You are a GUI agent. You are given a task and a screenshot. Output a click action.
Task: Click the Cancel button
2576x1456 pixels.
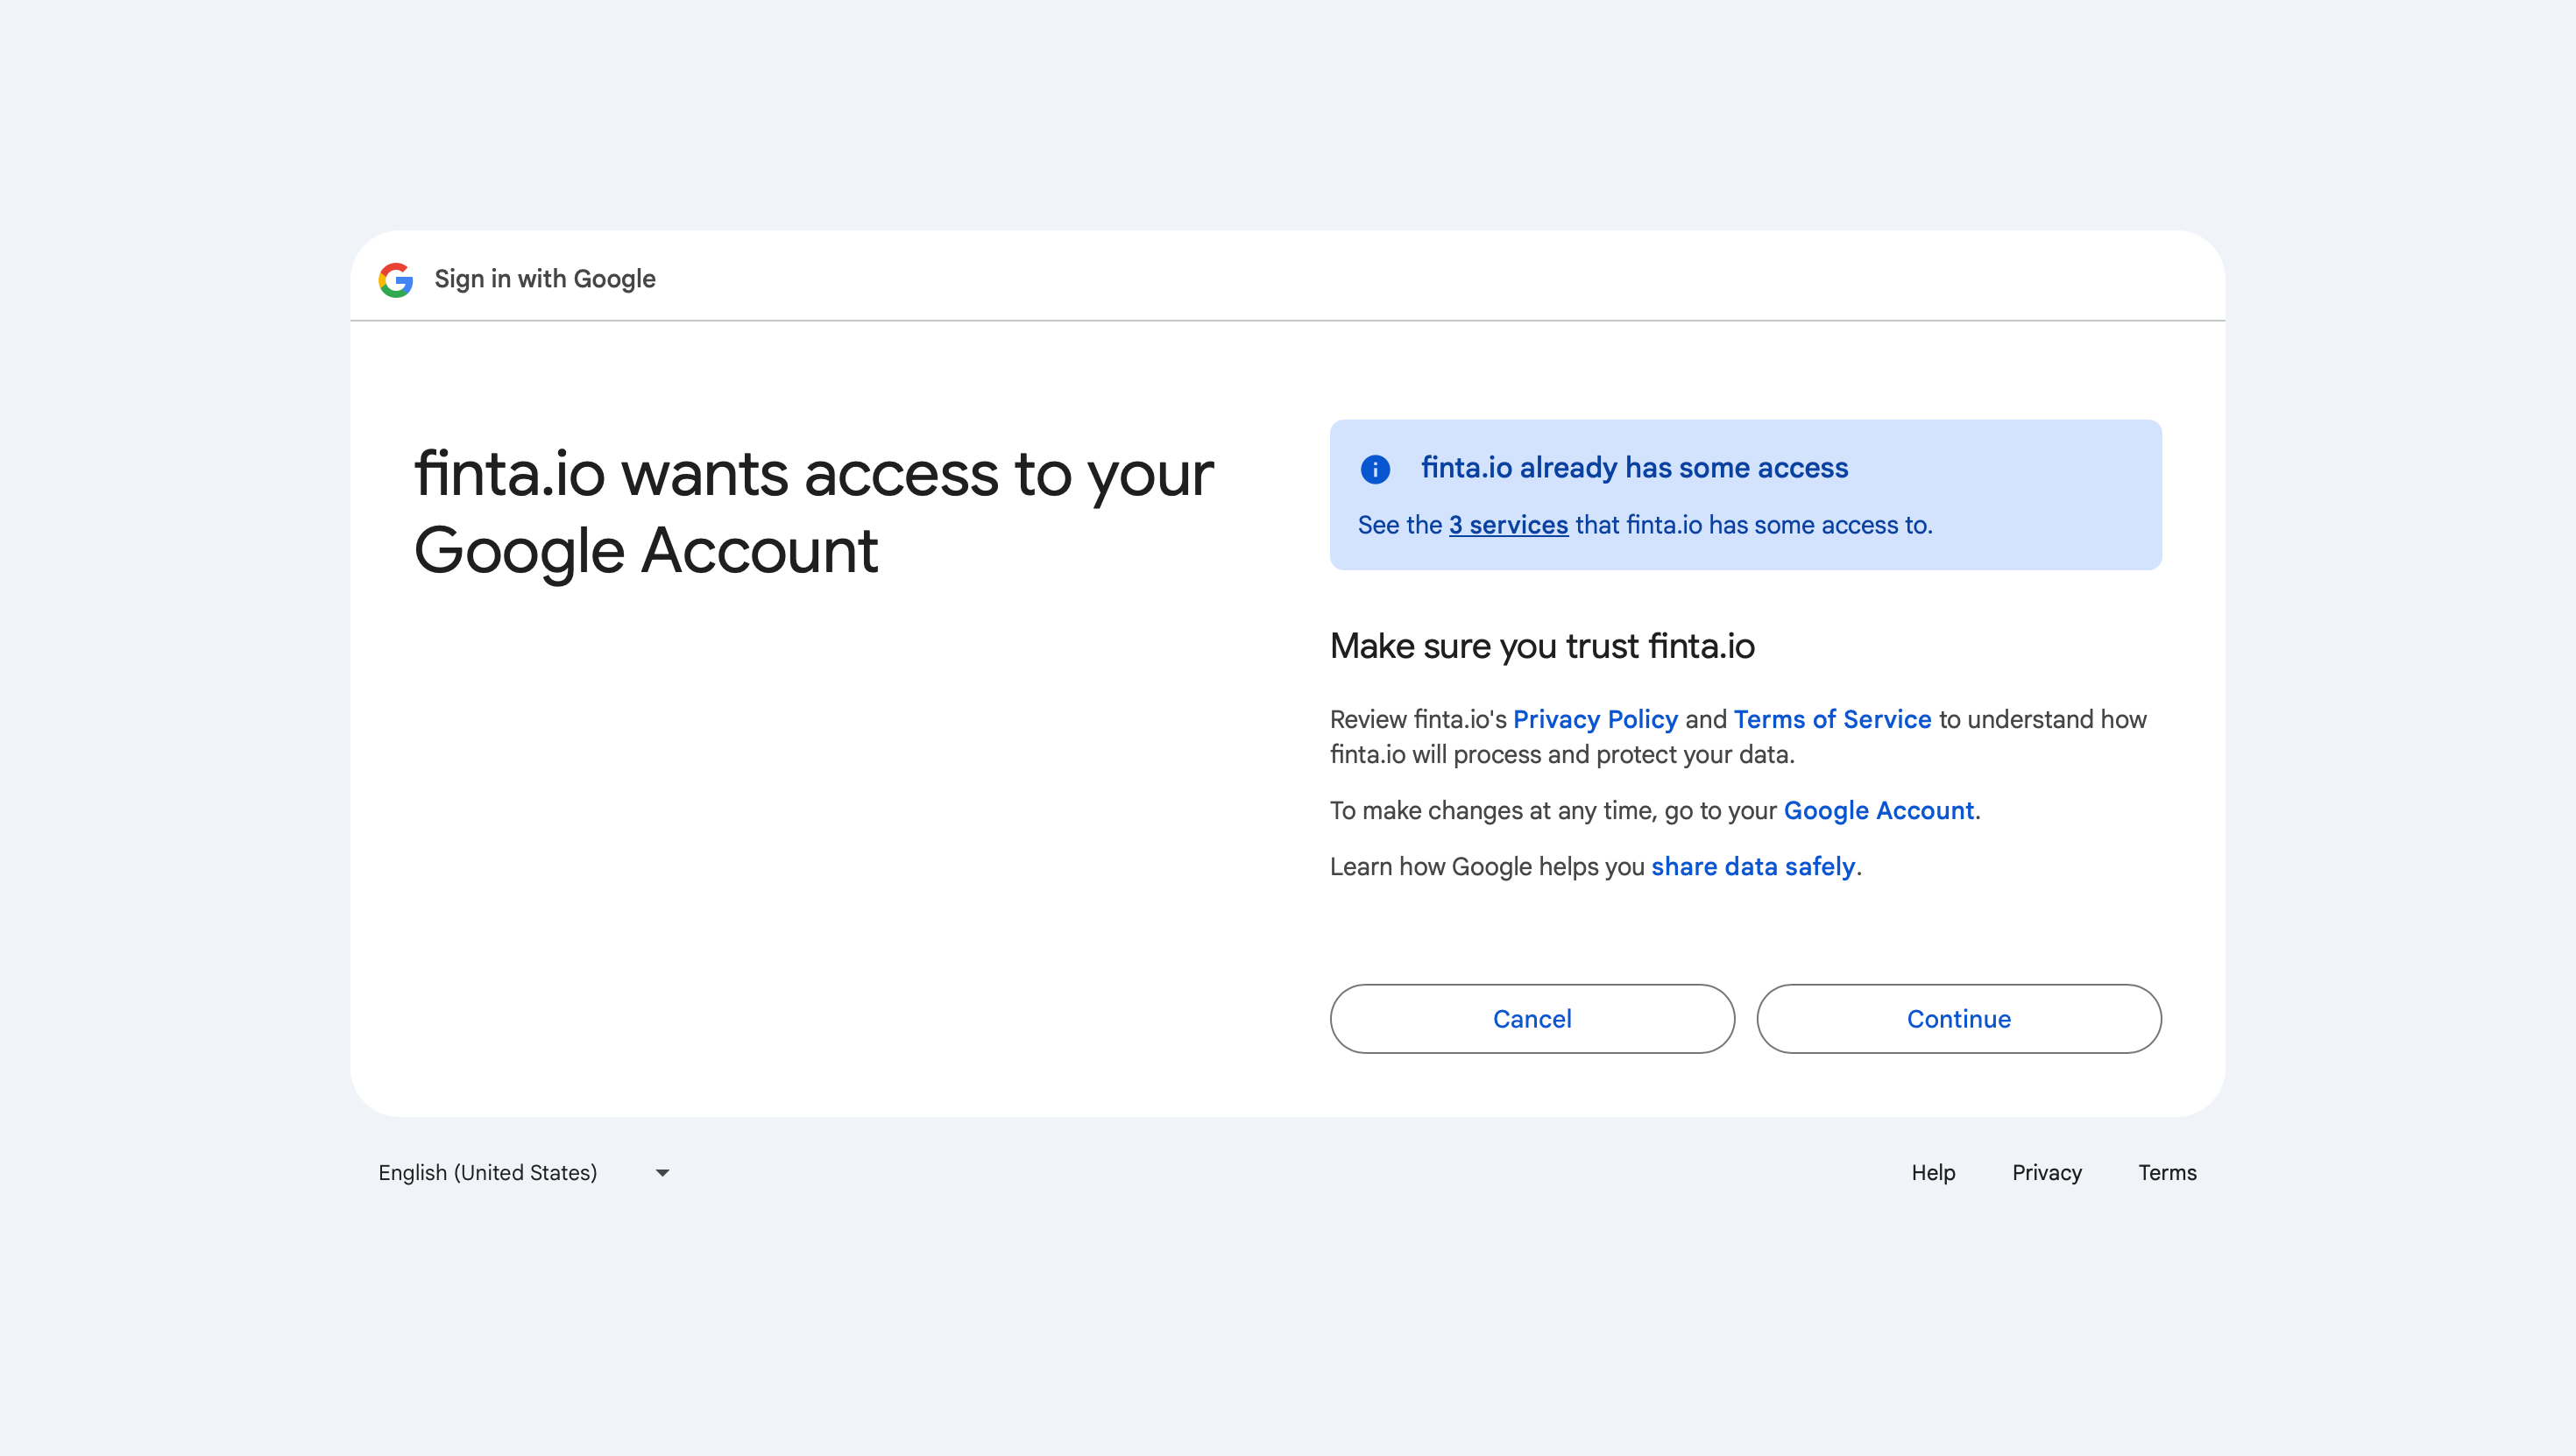click(x=1532, y=1019)
